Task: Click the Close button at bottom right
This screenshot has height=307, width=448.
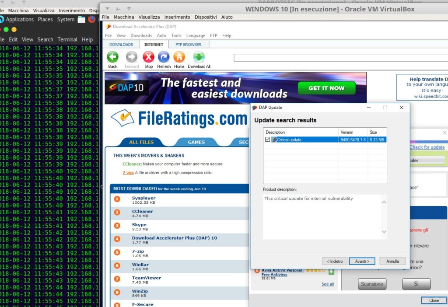Action: click(434, 300)
